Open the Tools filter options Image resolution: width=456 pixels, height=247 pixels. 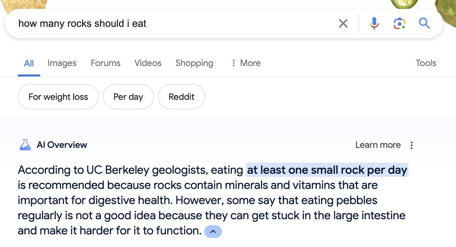(x=426, y=63)
